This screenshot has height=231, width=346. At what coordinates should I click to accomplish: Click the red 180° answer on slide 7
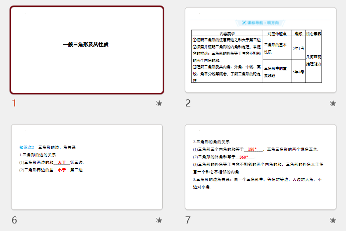tap(252, 149)
